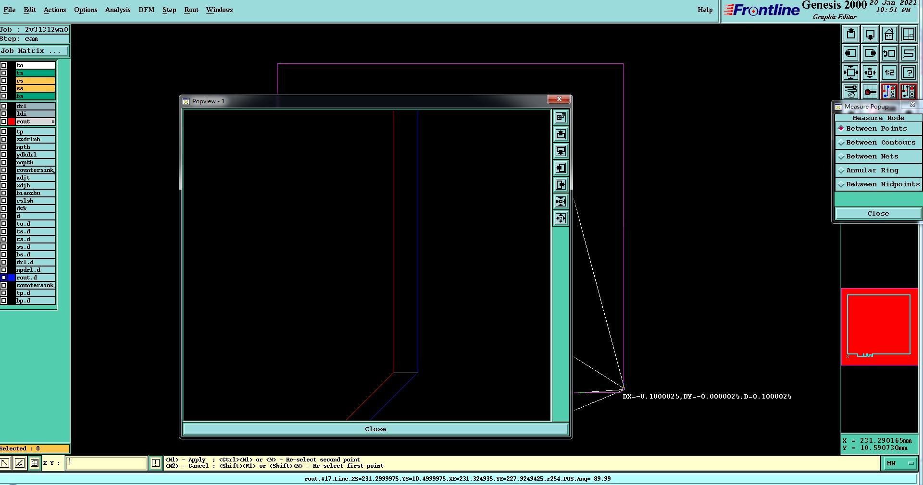Image resolution: width=923 pixels, height=485 pixels.
Task: Select the countersink layer under nopth
Action: [35, 170]
